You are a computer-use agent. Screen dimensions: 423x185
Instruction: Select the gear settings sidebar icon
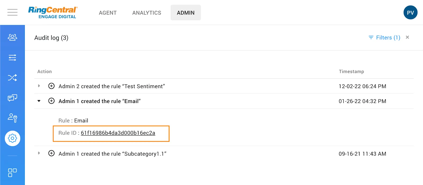(12, 138)
